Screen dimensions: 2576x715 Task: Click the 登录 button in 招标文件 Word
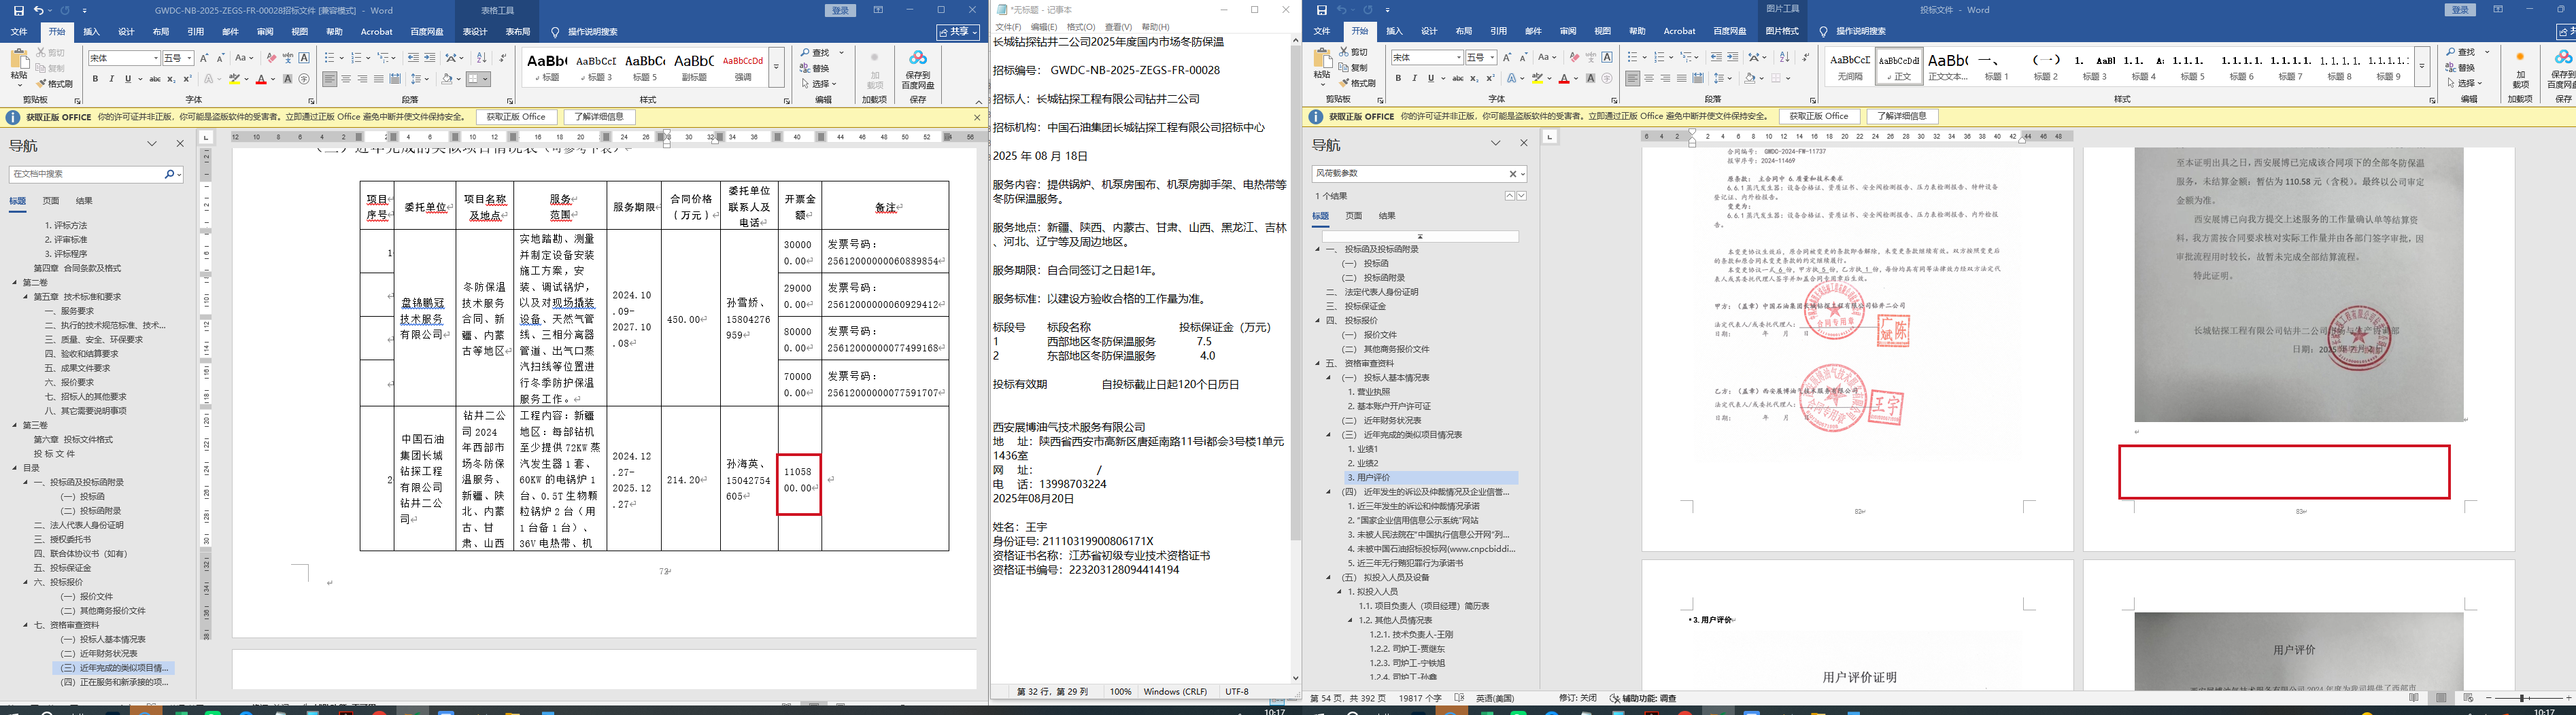pos(840,11)
